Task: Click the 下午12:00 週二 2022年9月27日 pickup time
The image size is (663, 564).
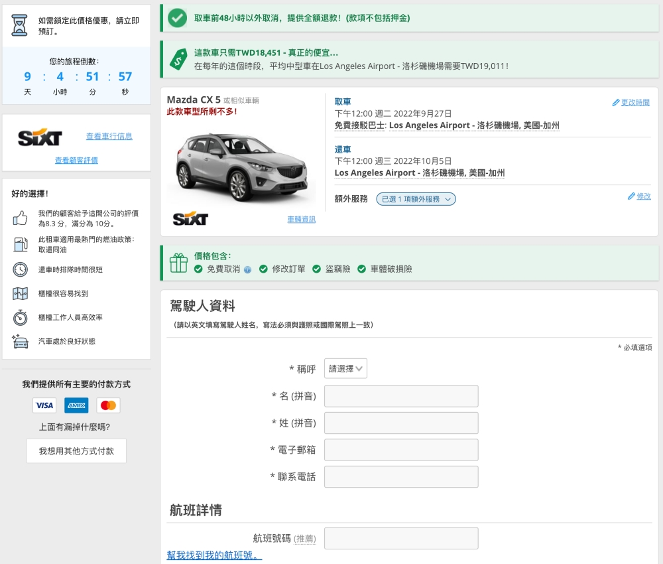Action: click(x=393, y=113)
